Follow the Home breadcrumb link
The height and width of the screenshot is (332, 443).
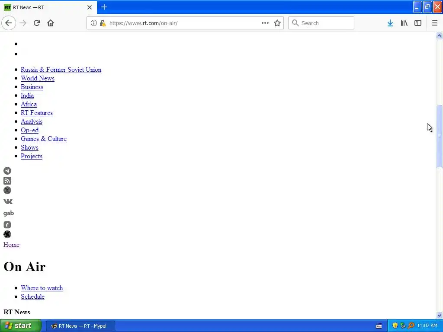(x=11, y=245)
